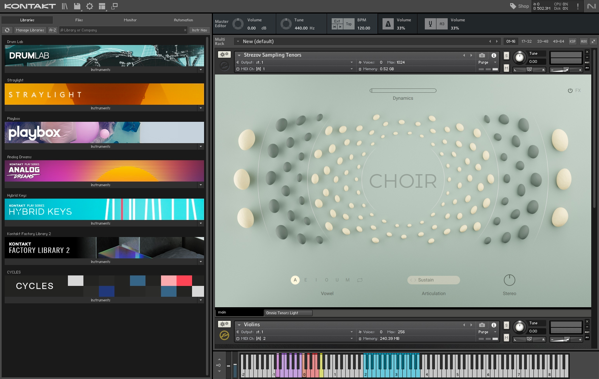
Task: Select the Omnia Tenors Light tab
Action: [x=288, y=313]
